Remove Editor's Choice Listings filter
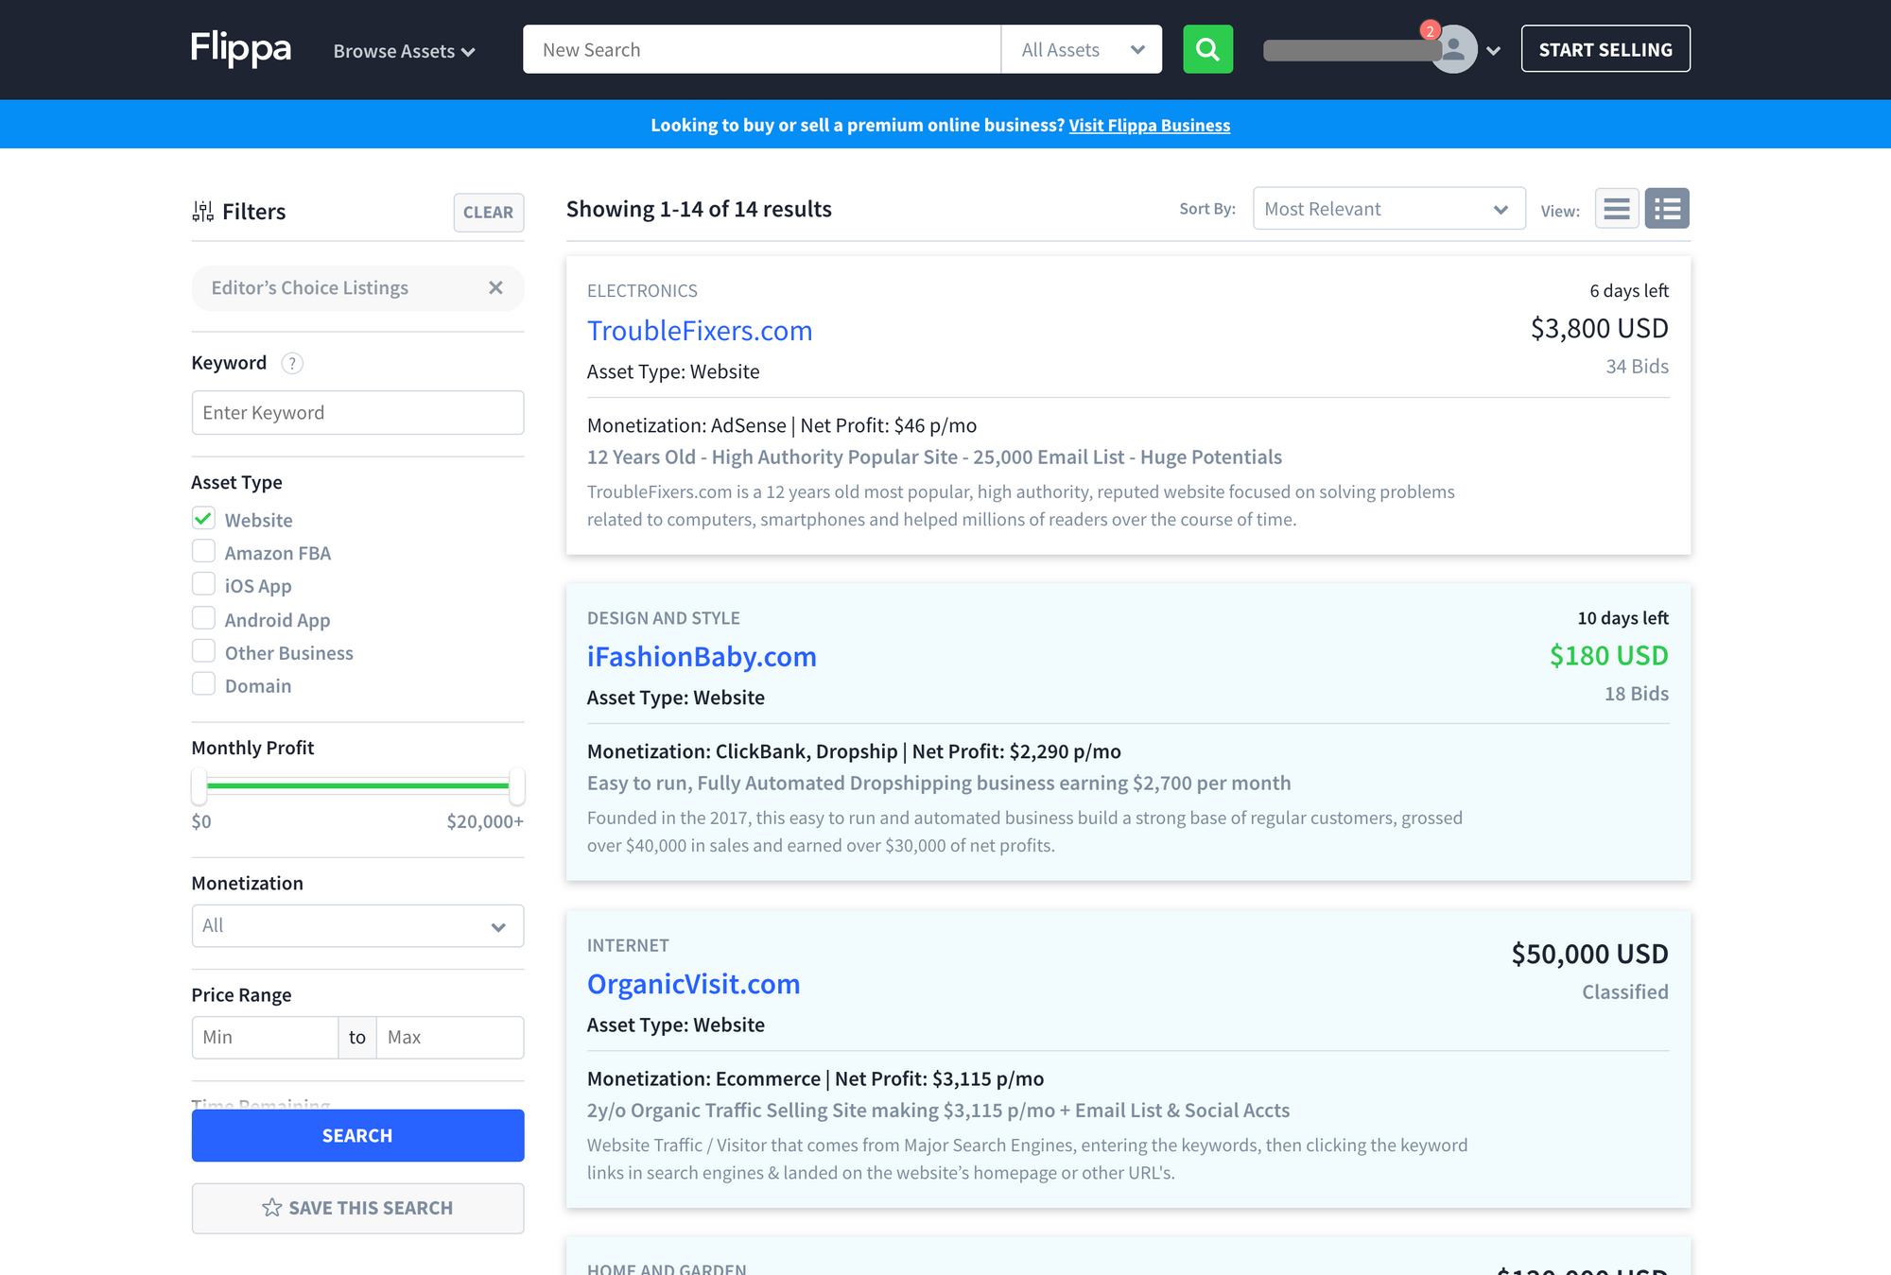 point(495,288)
